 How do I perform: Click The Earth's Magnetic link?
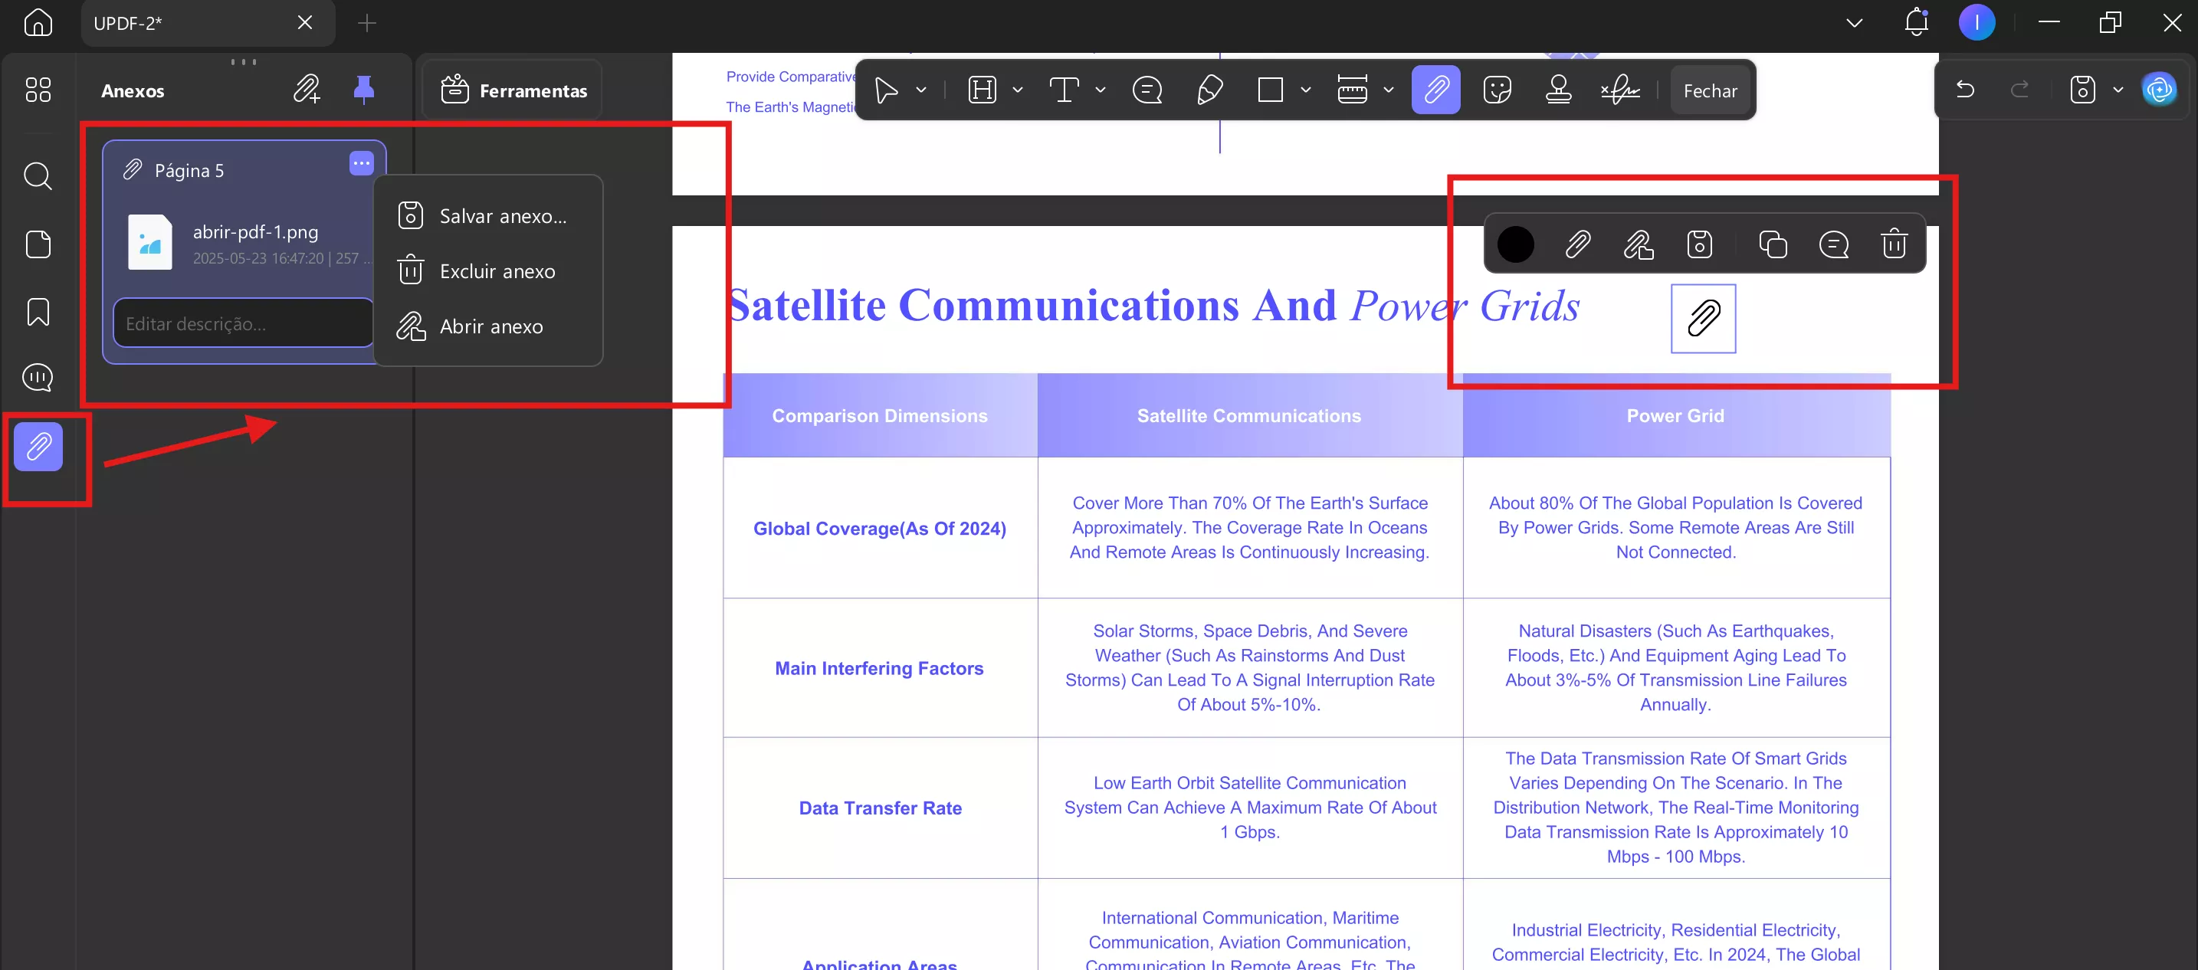coord(790,107)
